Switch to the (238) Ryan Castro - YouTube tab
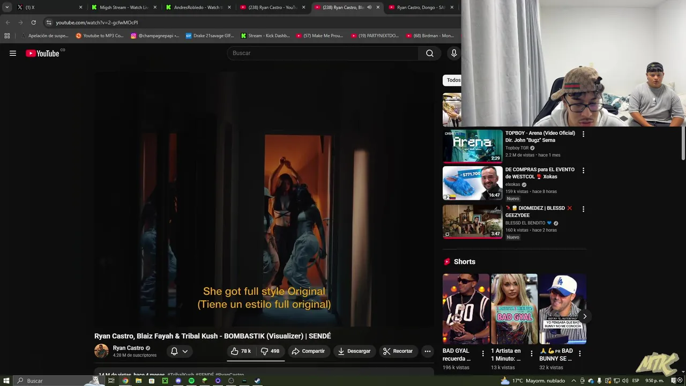 pyautogui.click(x=273, y=8)
